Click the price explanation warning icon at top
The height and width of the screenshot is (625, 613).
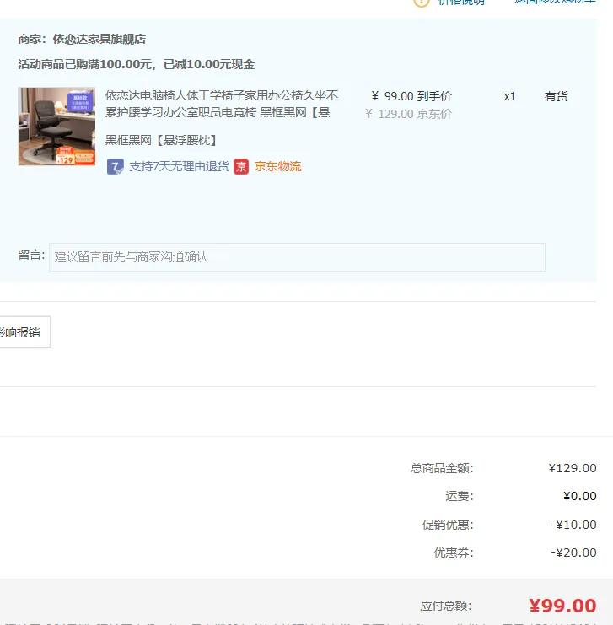(x=422, y=3)
